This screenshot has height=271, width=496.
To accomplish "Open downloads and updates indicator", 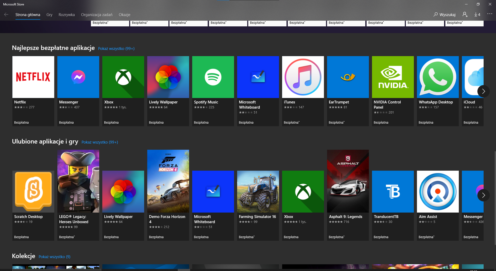I will point(477,14).
